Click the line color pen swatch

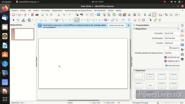click(23, 20)
